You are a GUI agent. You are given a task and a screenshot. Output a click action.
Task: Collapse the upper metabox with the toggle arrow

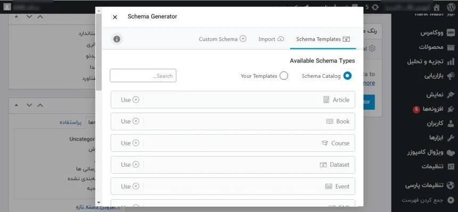pyautogui.click(x=17, y=17)
